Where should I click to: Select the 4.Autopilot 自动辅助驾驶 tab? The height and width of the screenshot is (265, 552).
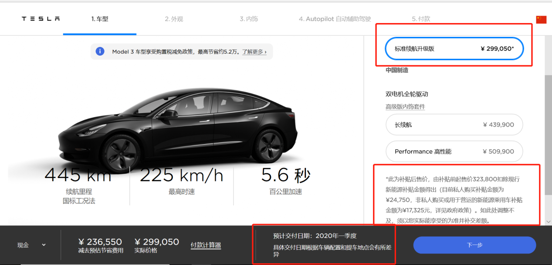pos(335,19)
